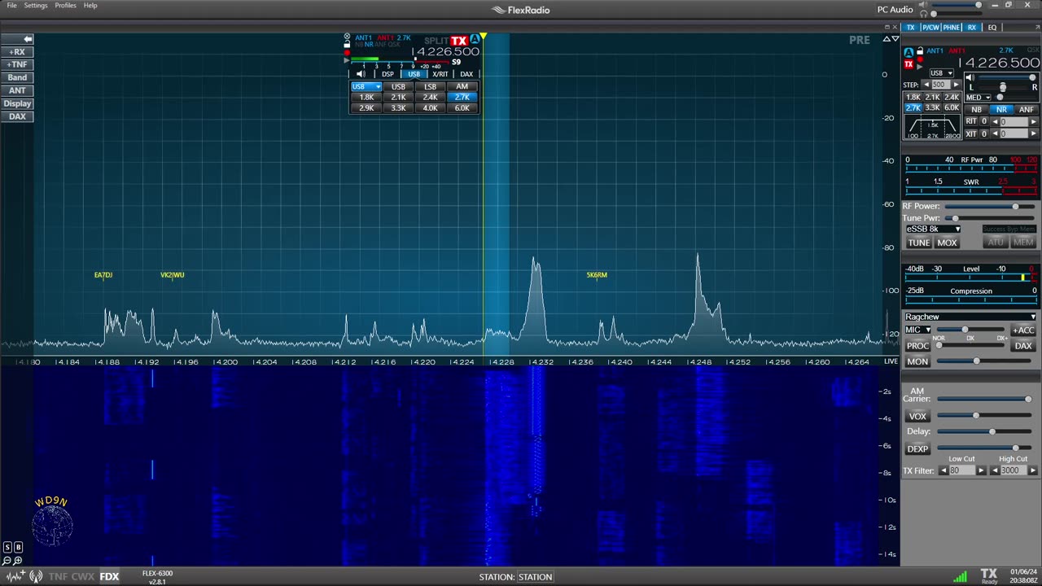
Task: Expand the eSSB 8k profile dropdown
Action: 933,229
